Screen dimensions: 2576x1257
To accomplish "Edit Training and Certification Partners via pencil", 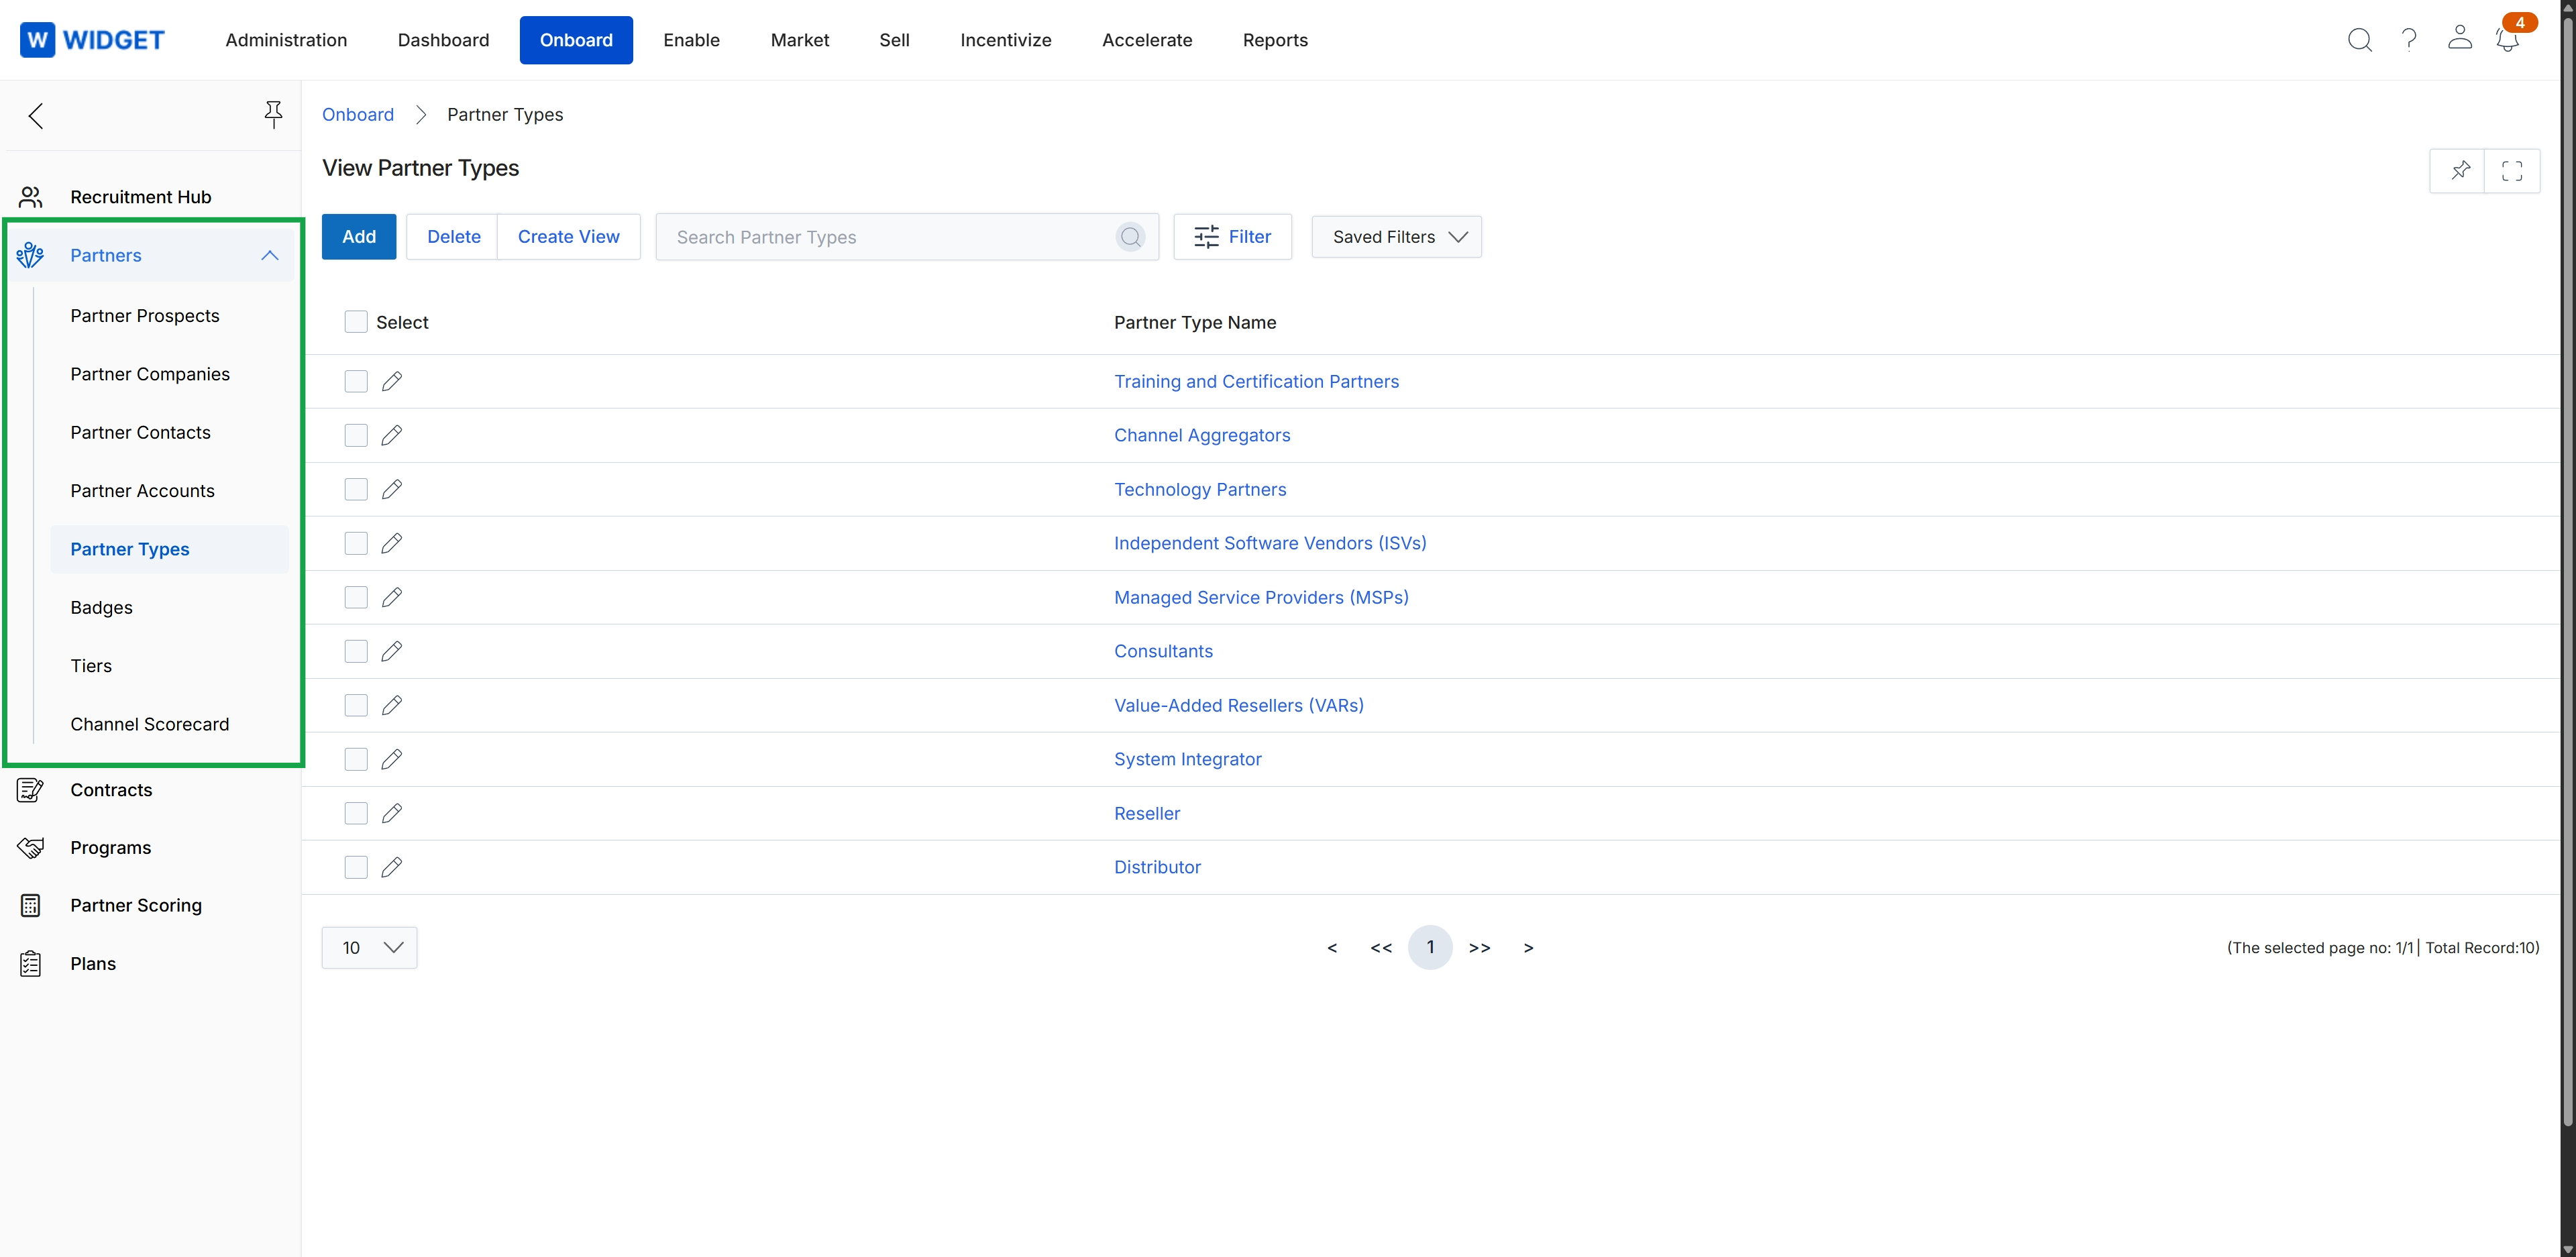I will coord(392,381).
